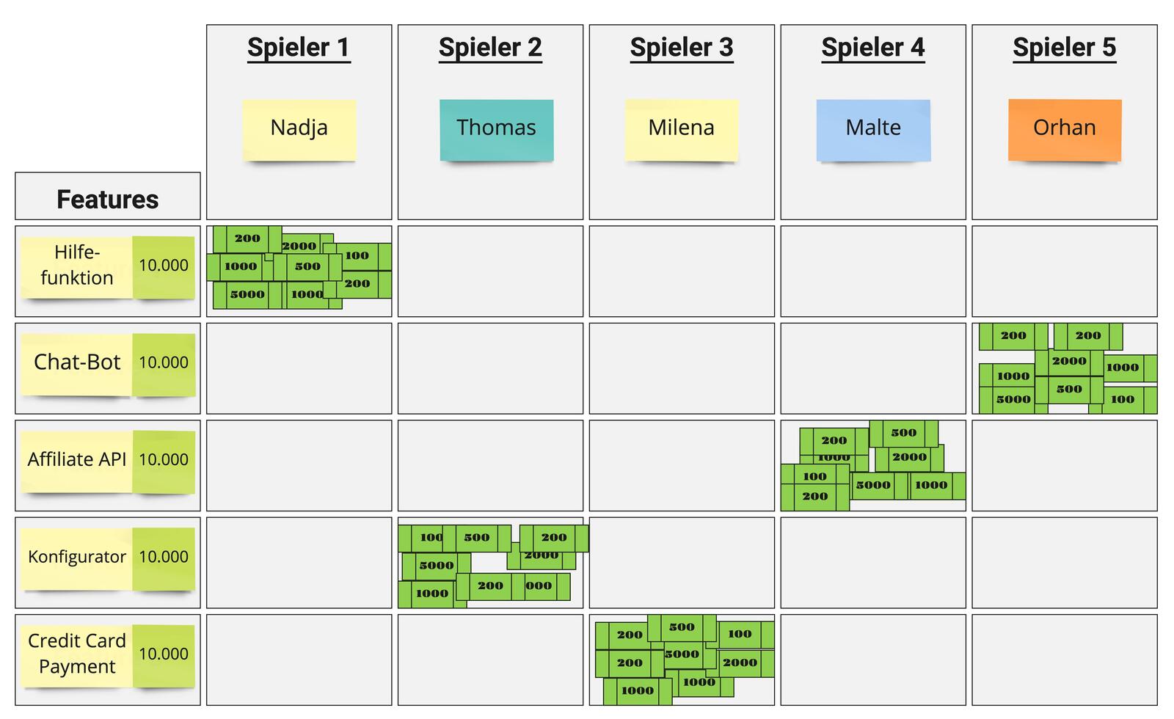Select the 2000 bill in Chat-Bot row
The height and width of the screenshot is (719, 1174).
[1068, 361]
